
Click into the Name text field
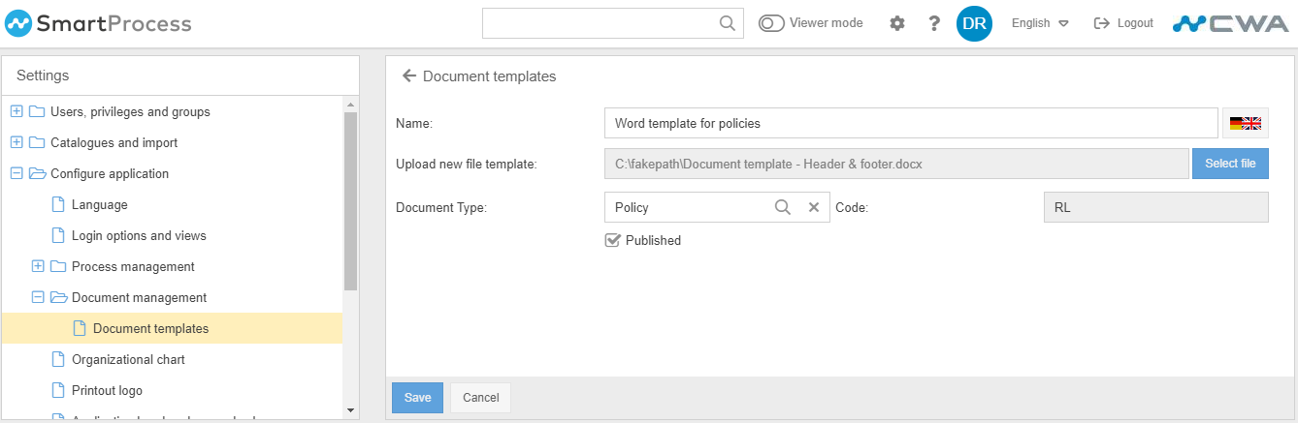(910, 123)
